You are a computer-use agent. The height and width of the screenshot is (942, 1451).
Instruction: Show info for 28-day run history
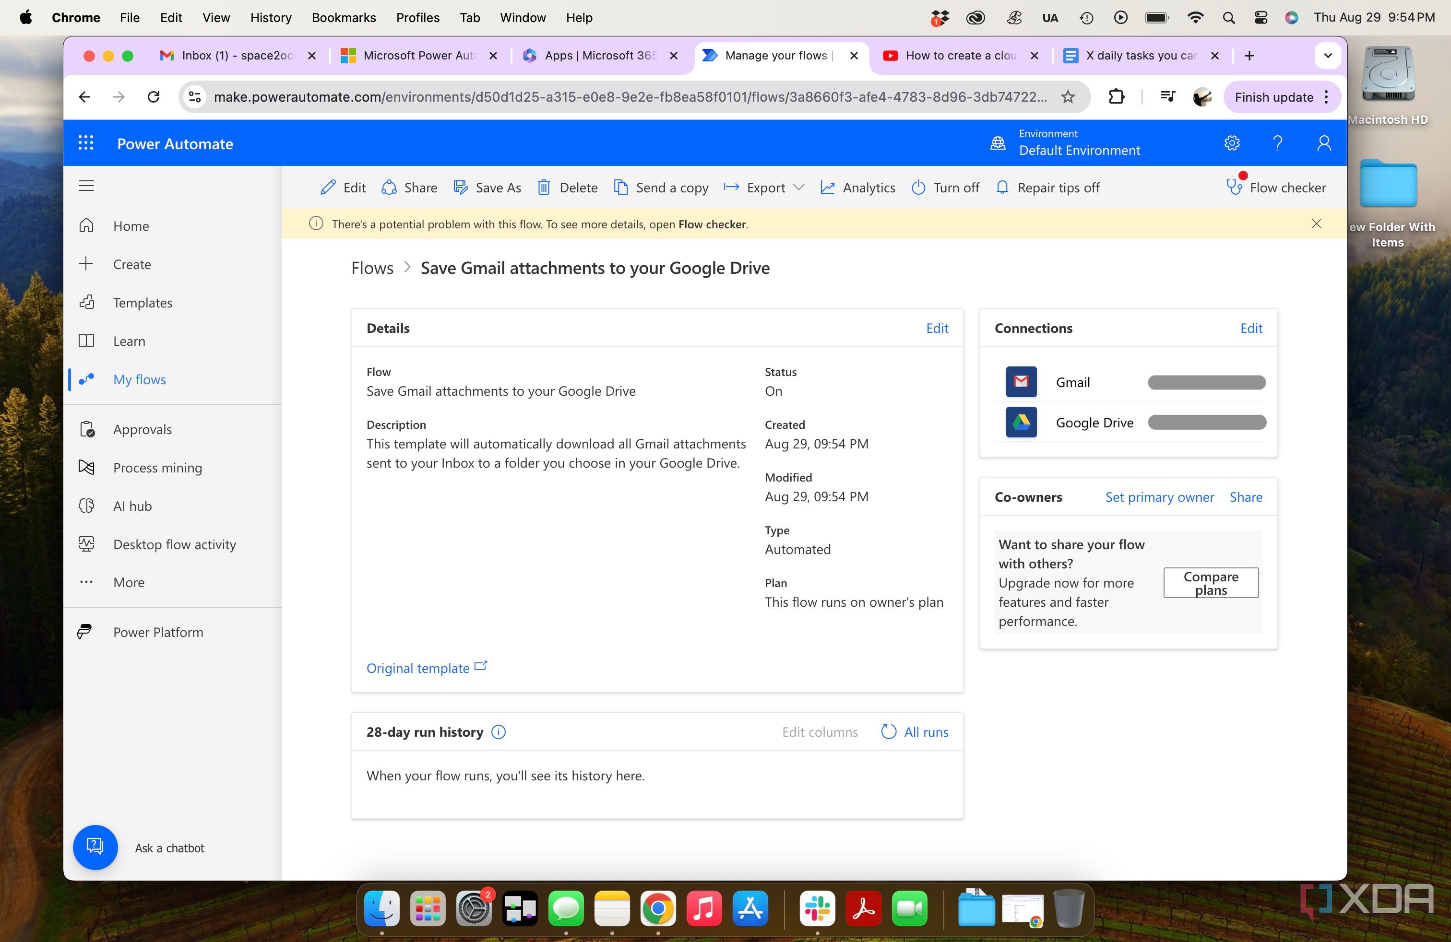498,732
